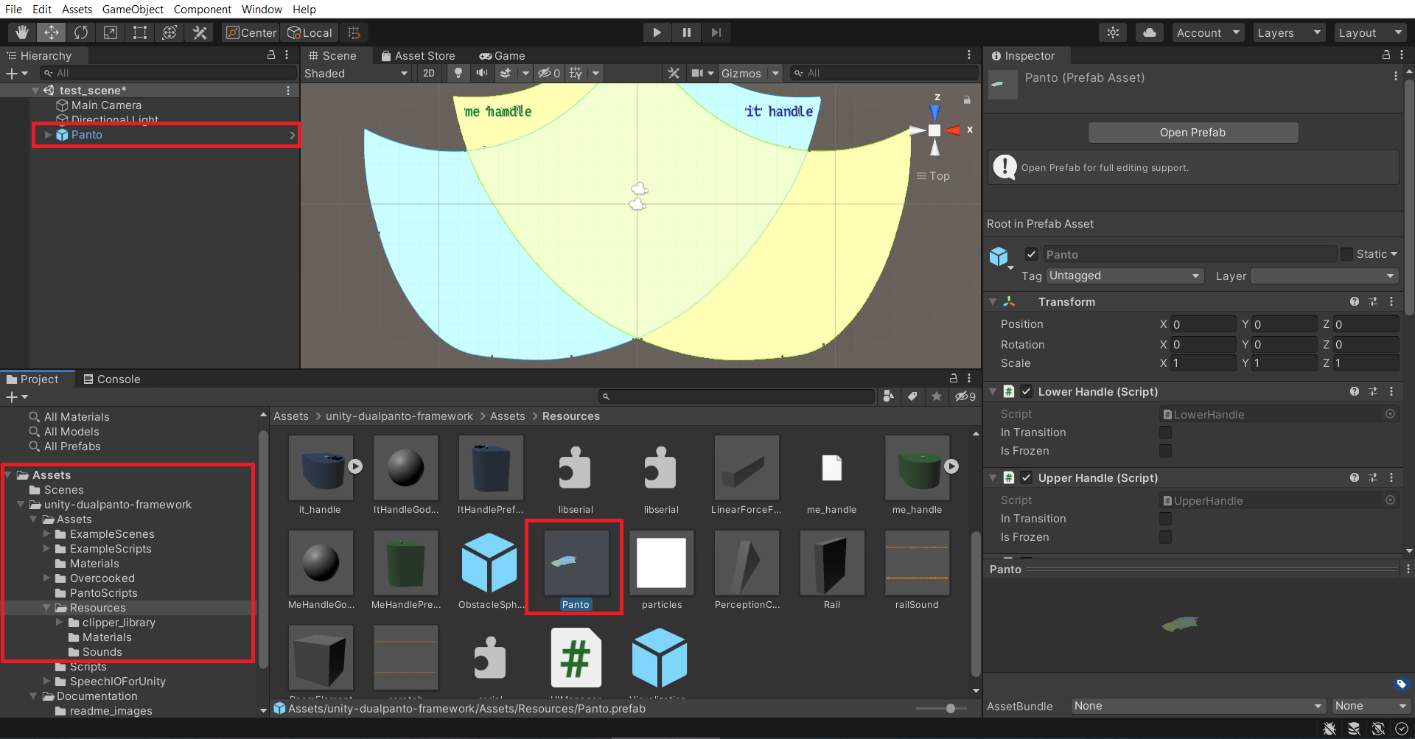
Task: Click the Open Prefab button
Action: pos(1192,133)
